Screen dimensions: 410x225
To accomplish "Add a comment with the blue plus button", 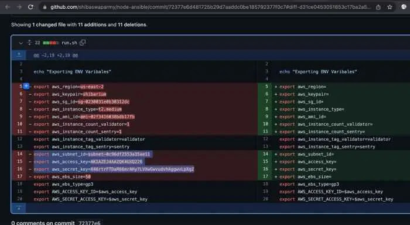I will [x=26, y=86].
